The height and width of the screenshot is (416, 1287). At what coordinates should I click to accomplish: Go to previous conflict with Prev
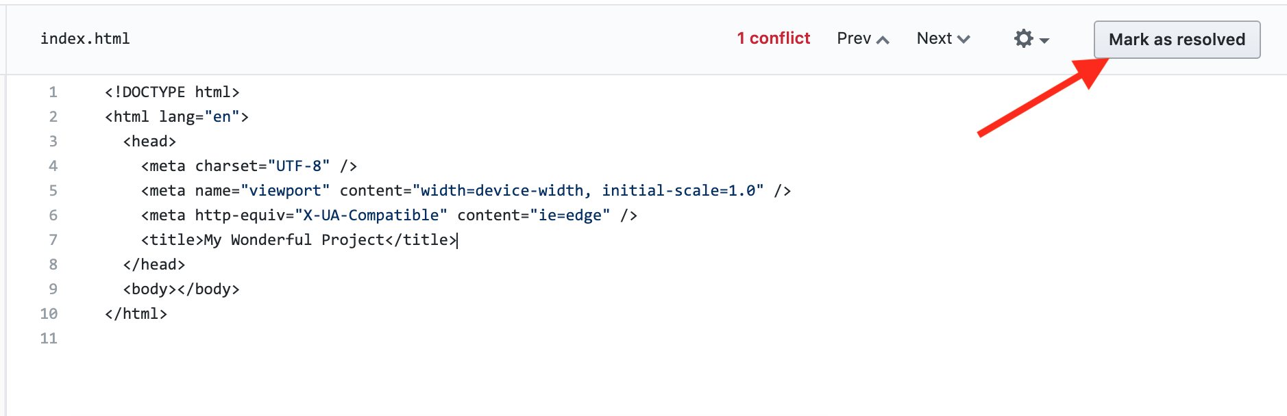862,39
